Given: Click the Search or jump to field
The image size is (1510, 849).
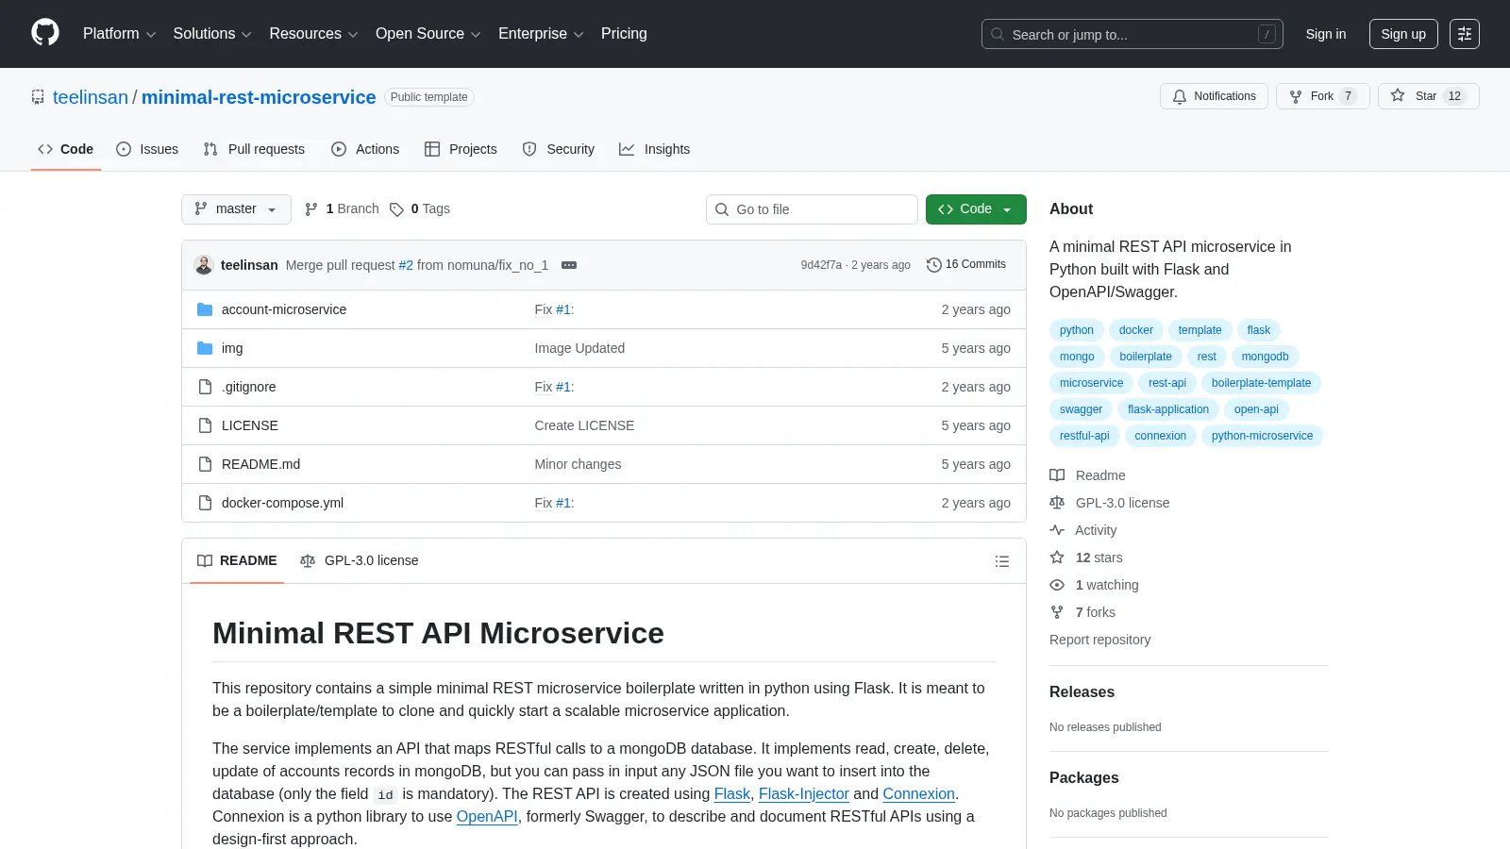Looking at the screenshot, I should coord(1132,34).
